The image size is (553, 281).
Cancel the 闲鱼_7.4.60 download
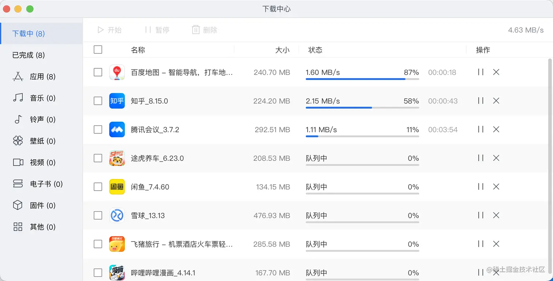point(496,187)
